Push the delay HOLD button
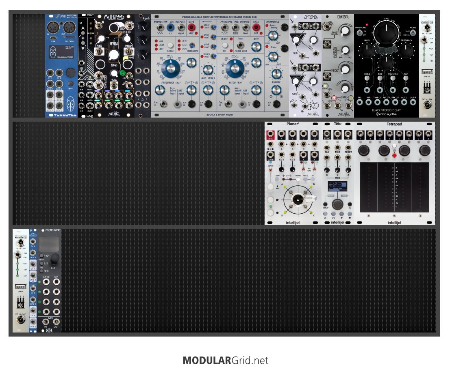The height and width of the screenshot is (369, 452). pyautogui.click(x=367, y=78)
